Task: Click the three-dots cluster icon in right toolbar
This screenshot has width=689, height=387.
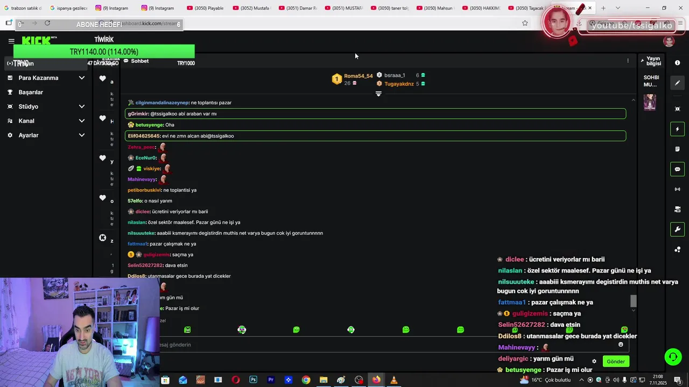Action: (677, 249)
